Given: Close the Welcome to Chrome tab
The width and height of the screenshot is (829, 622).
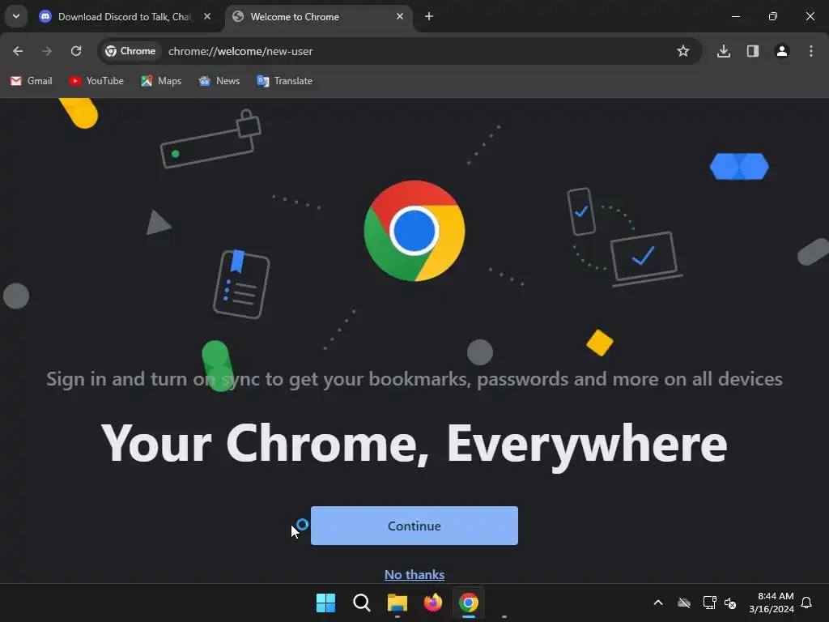Looking at the screenshot, I should (x=400, y=16).
